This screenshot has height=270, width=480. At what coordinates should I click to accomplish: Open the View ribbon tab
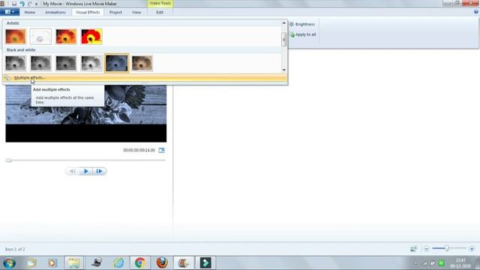pyautogui.click(x=136, y=12)
